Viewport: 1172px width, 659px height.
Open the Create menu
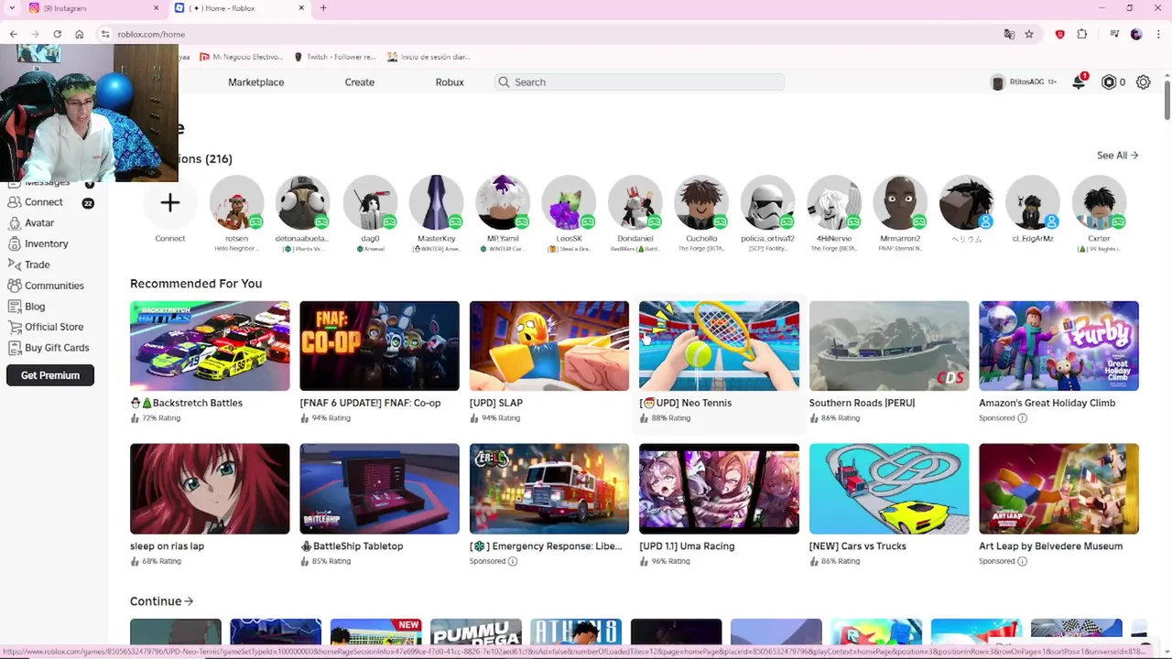[x=360, y=82]
